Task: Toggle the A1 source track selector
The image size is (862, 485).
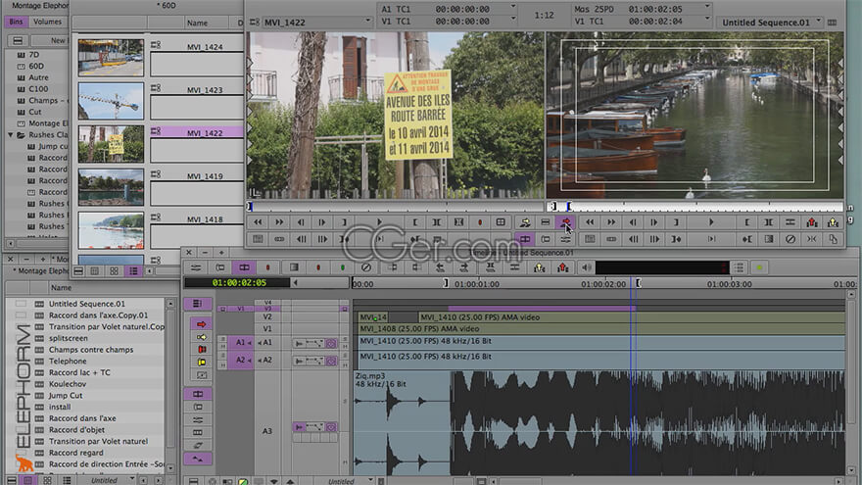Action: [241, 342]
